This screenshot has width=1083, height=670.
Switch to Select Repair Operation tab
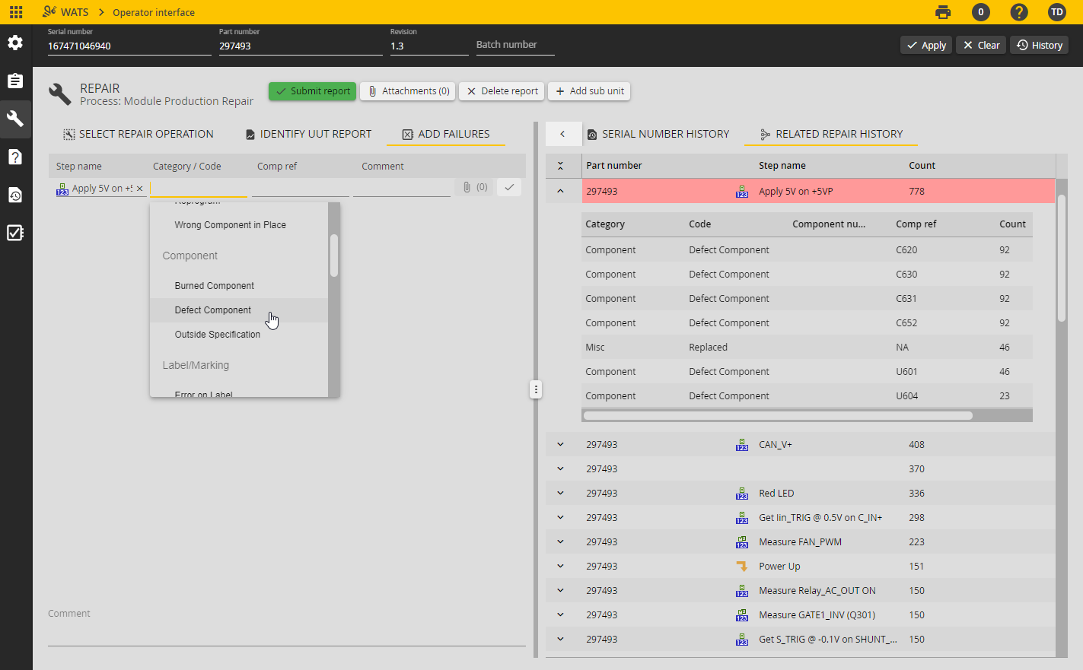click(138, 134)
